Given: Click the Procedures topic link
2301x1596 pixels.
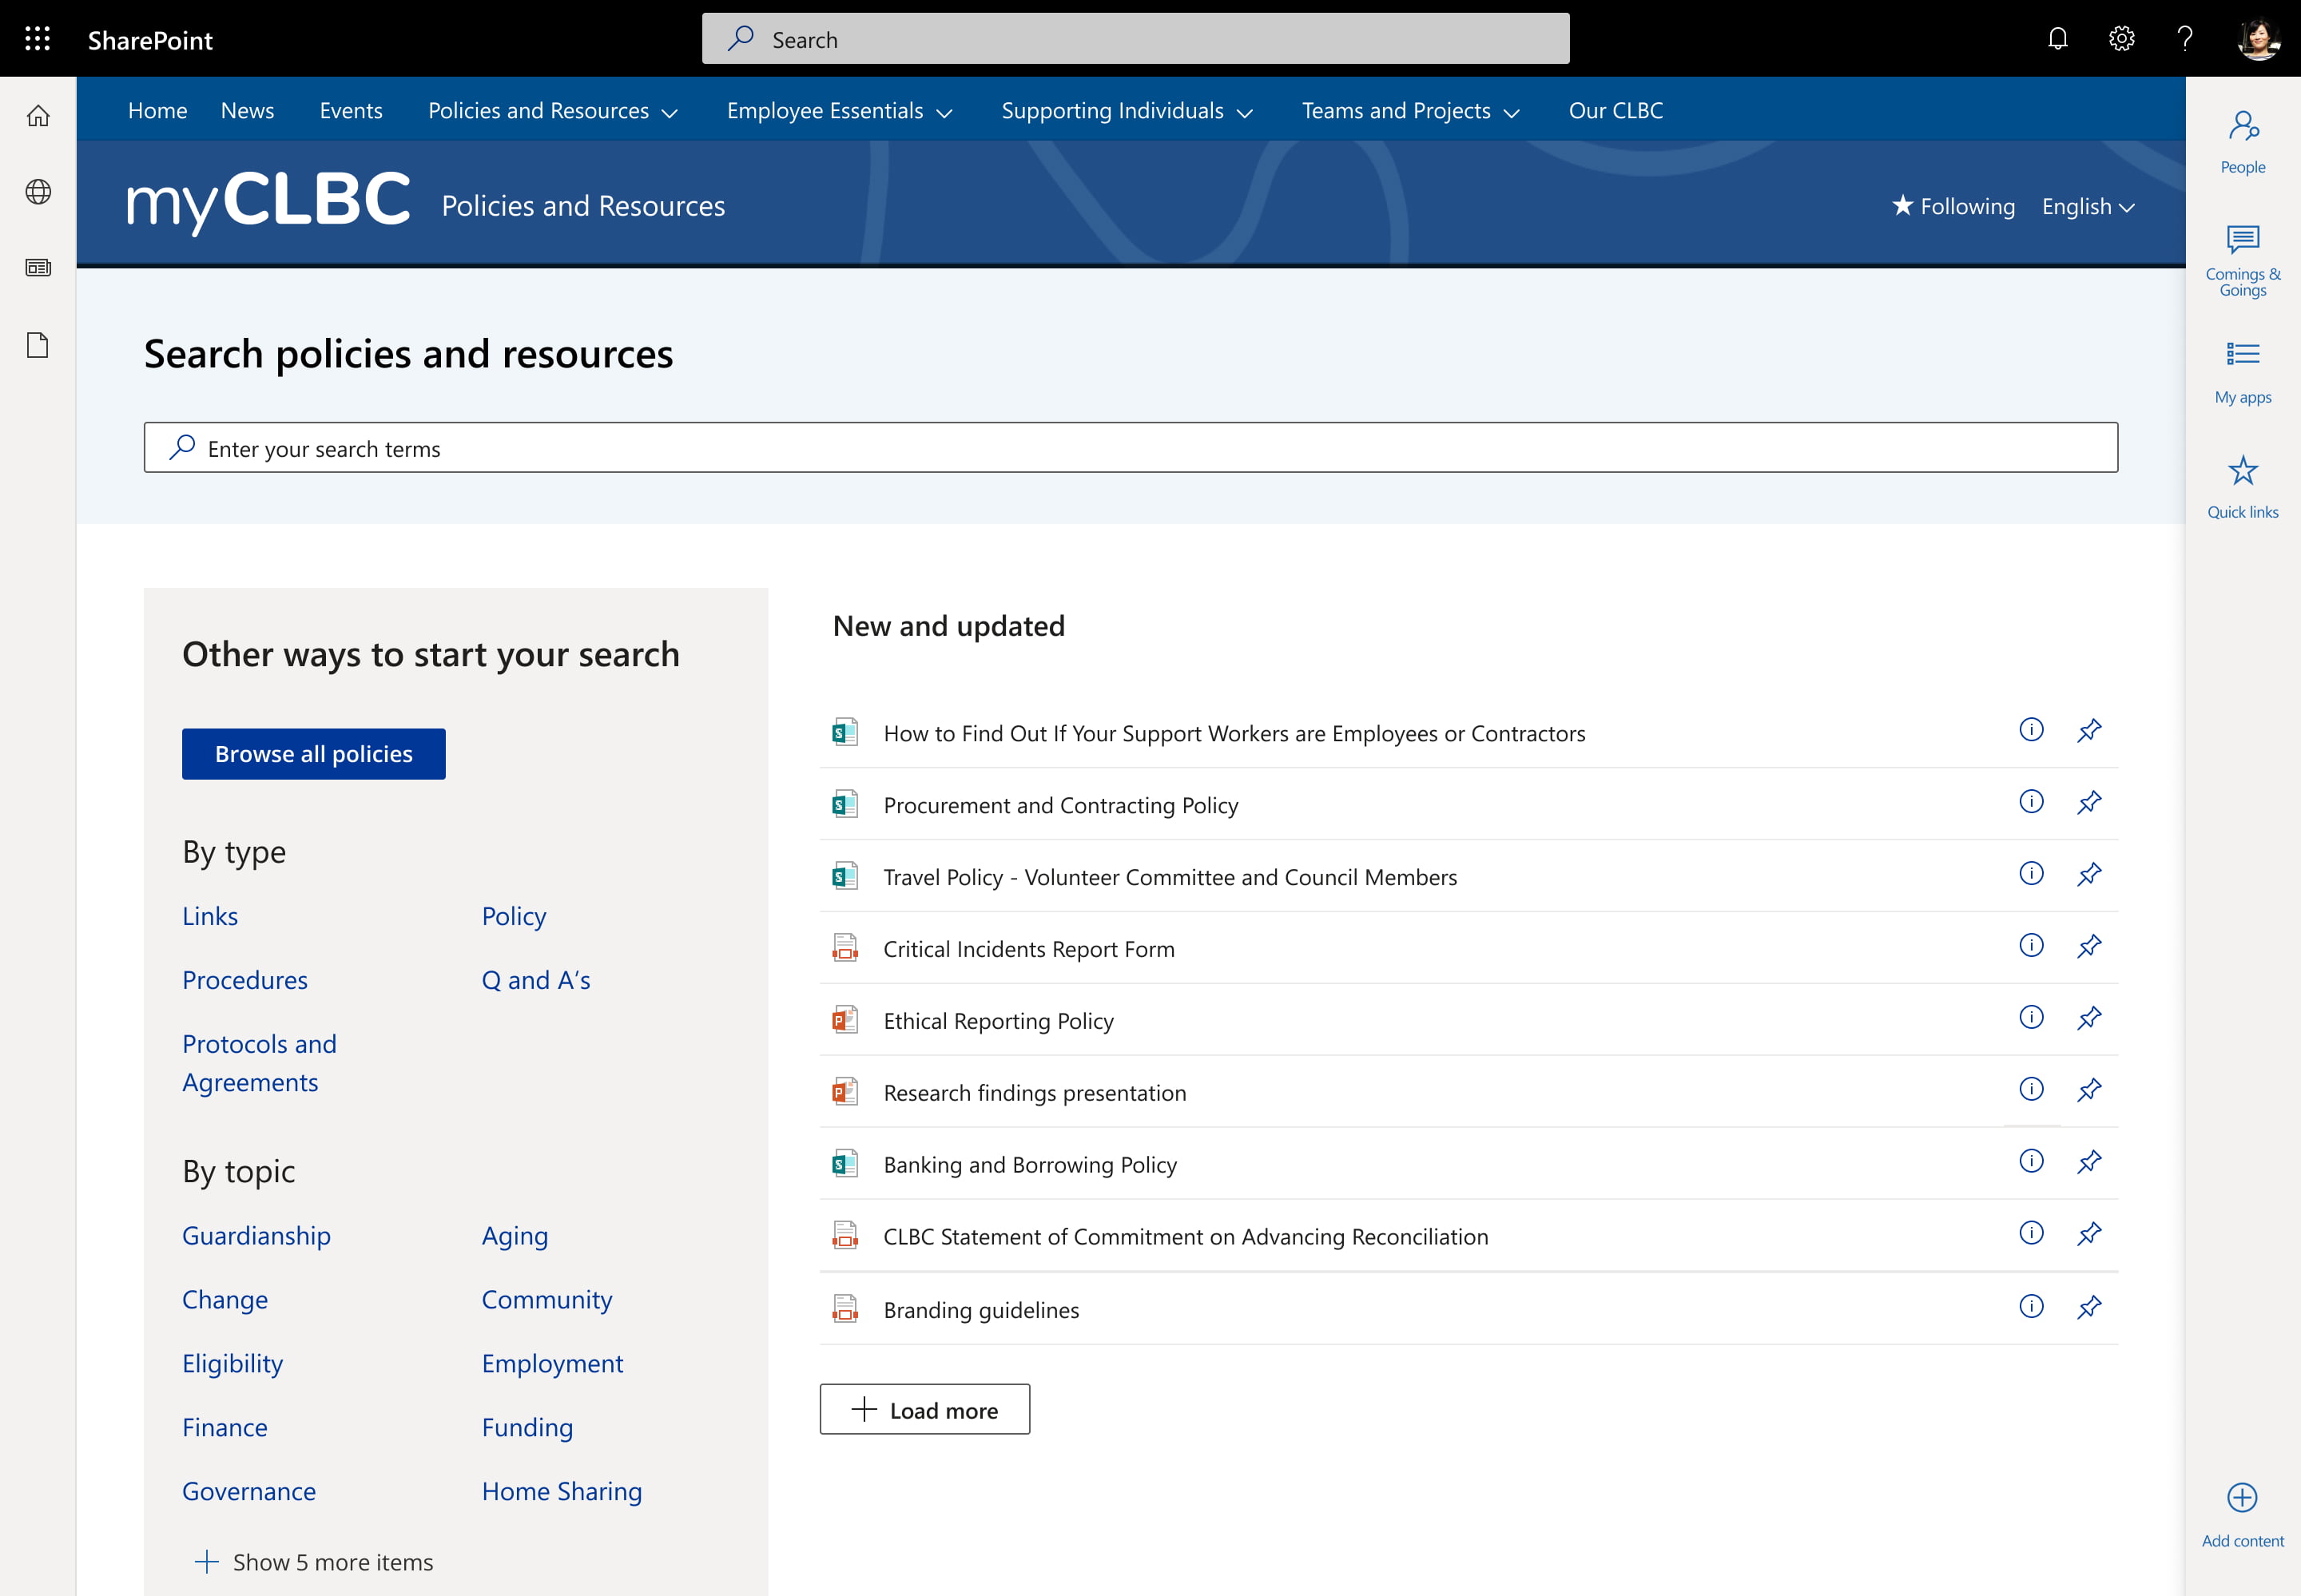Looking at the screenshot, I should coord(244,979).
